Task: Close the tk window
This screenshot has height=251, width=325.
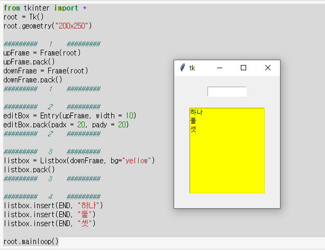Action: 268,68
